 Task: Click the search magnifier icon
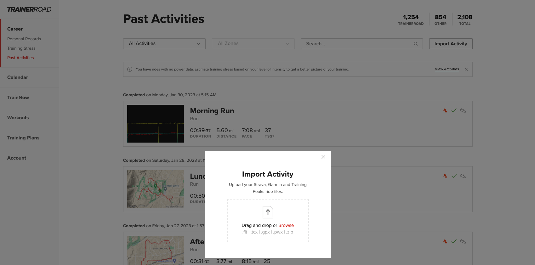point(416,44)
